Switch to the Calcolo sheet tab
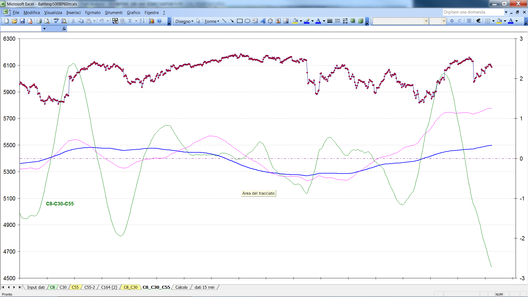The image size is (528, 297). pos(182,287)
